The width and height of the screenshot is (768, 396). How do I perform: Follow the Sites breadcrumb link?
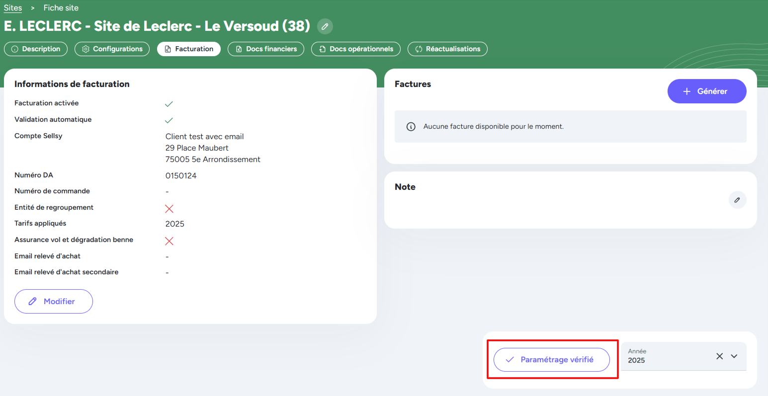tap(13, 8)
